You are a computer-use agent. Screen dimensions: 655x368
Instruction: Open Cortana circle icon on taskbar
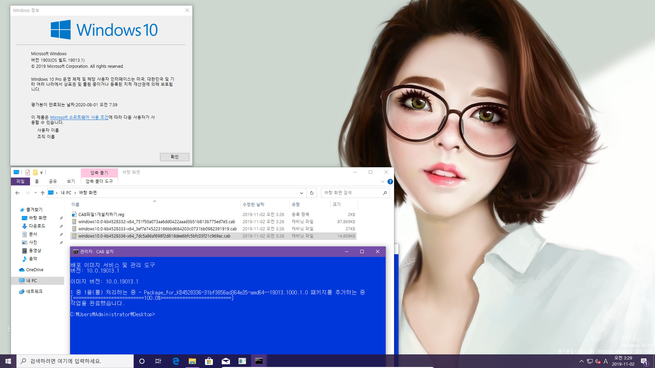pos(142,361)
